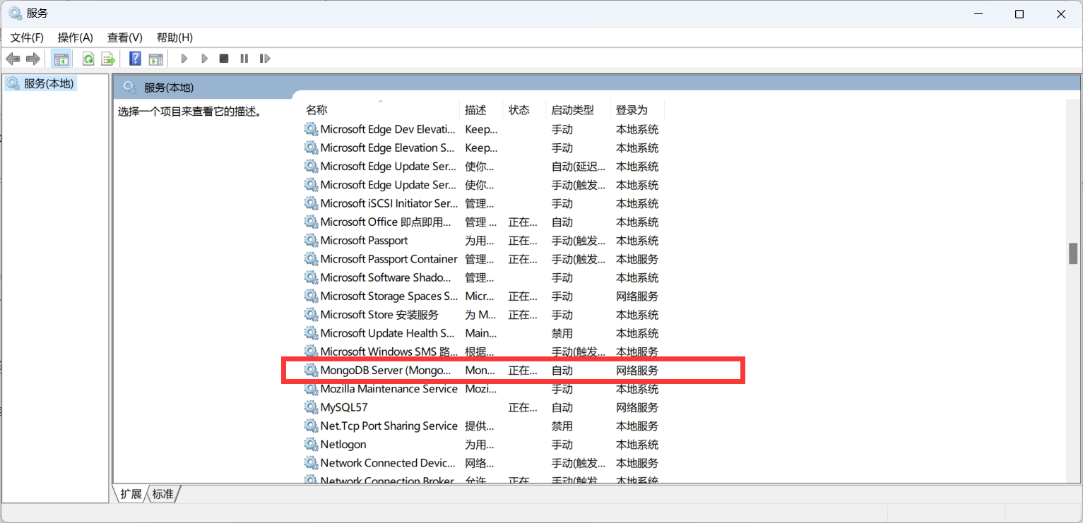Click the 正在... status cell of Microsoft Store 安装服务

(523, 314)
